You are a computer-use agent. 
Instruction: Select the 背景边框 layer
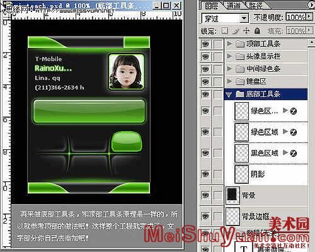(266, 216)
